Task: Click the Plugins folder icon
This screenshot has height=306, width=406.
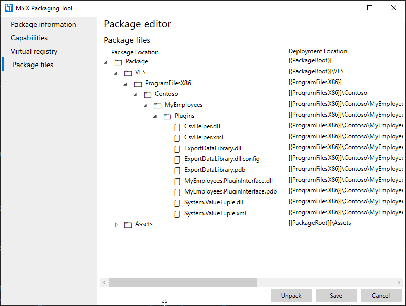Action: [167, 116]
